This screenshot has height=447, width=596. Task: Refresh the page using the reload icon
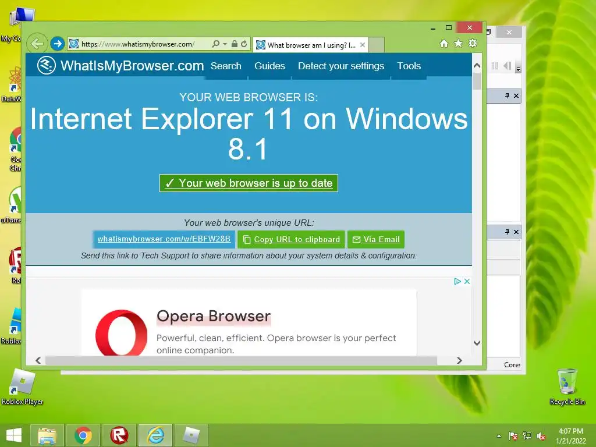point(244,44)
